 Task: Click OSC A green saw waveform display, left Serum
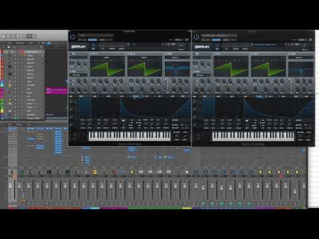click(108, 69)
